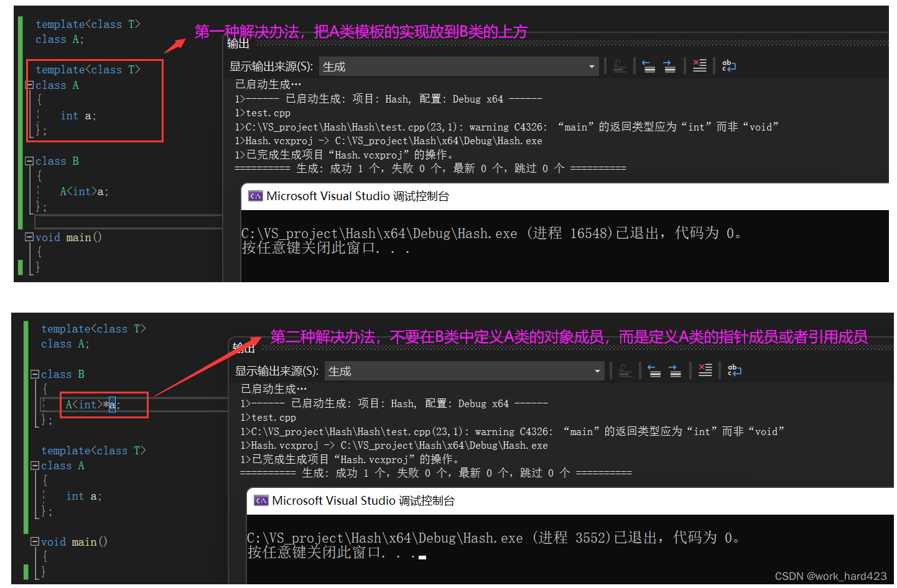Collapse void main() in the lower code editor
This screenshot has height=588, width=897.
point(35,541)
